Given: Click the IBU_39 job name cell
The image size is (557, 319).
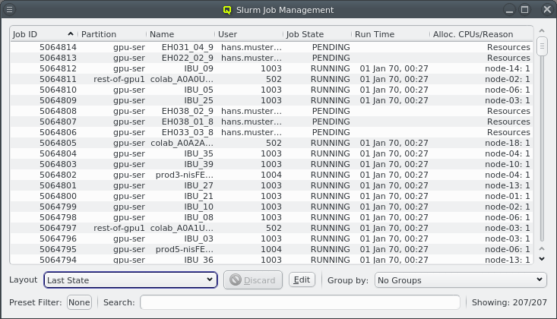Looking at the screenshot, I should tap(198, 165).
